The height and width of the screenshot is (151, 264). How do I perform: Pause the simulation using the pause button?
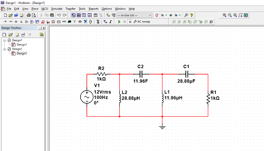[124, 22]
